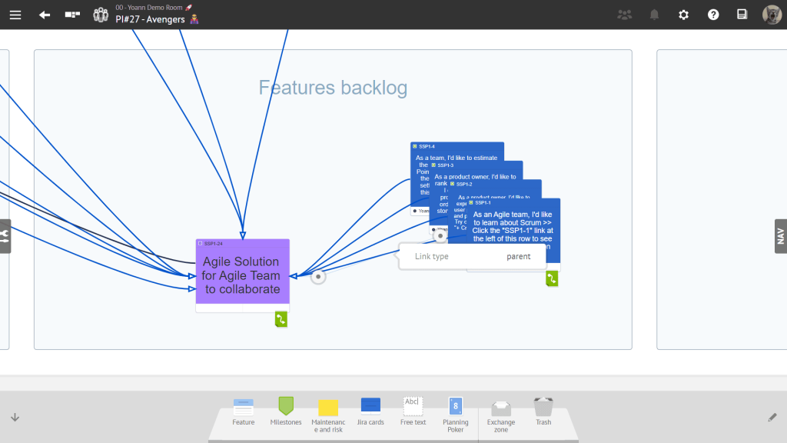Viewport: 787px width, 443px height.
Task: Toggle the link anchor dot near the purple card
Action: point(318,276)
